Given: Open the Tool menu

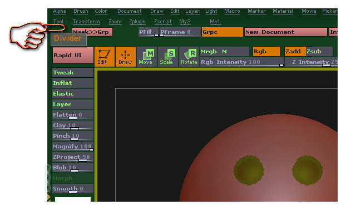Looking at the screenshot, I should [x=58, y=22].
